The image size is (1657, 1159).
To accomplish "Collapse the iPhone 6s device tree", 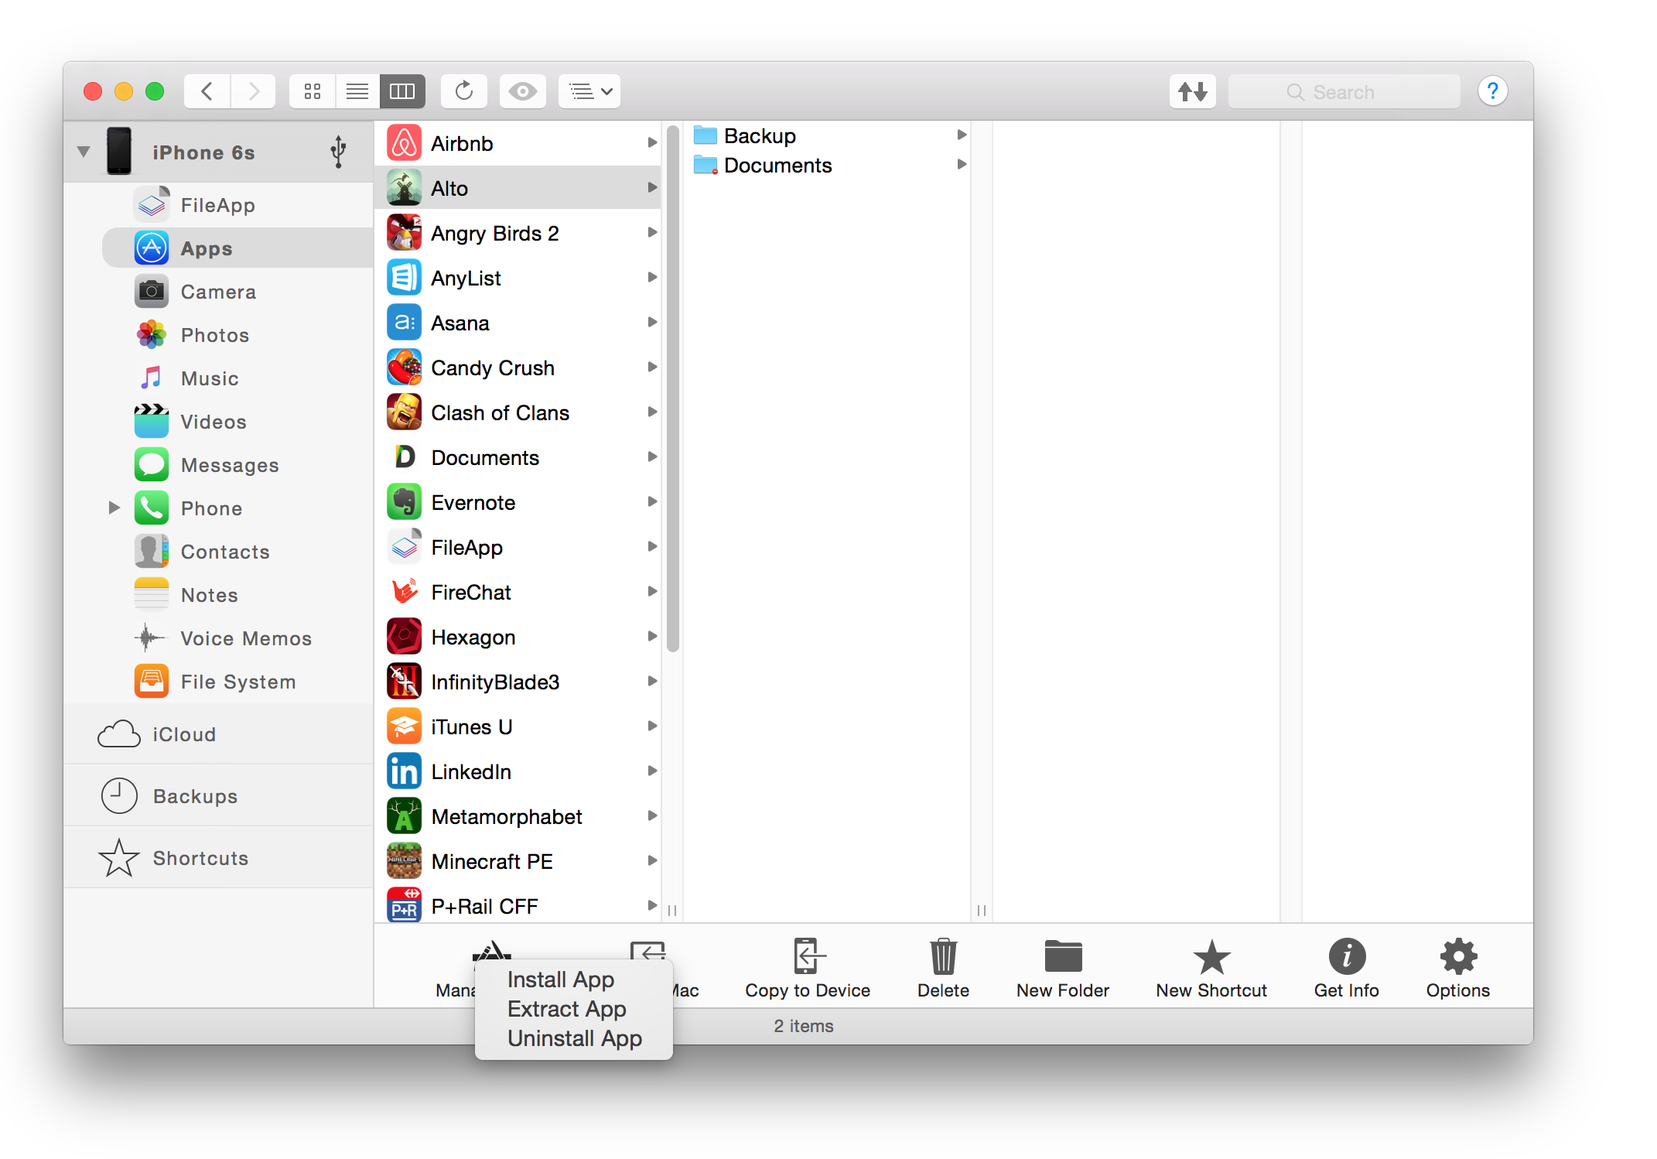I will click(x=84, y=152).
